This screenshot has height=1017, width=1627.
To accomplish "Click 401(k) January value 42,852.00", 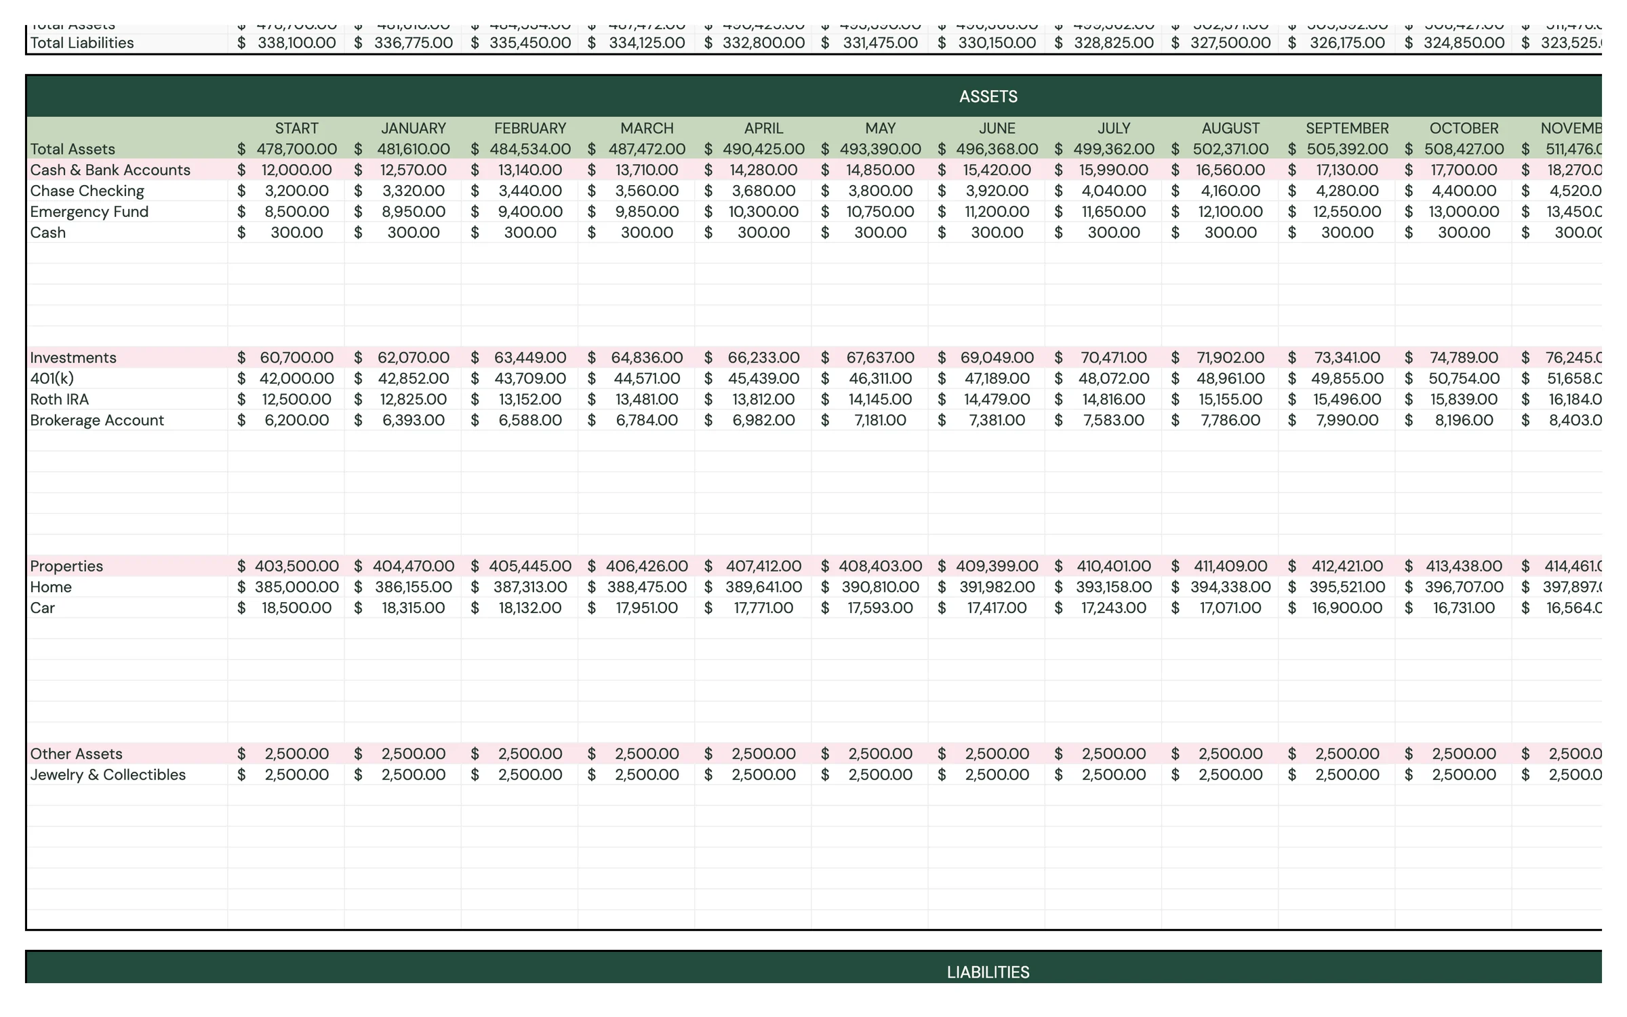I will coord(413,378).
